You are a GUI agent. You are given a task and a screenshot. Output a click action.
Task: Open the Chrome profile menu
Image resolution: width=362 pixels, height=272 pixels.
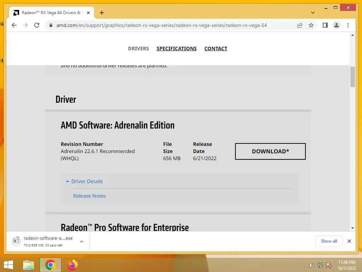[x=337, y=25]
